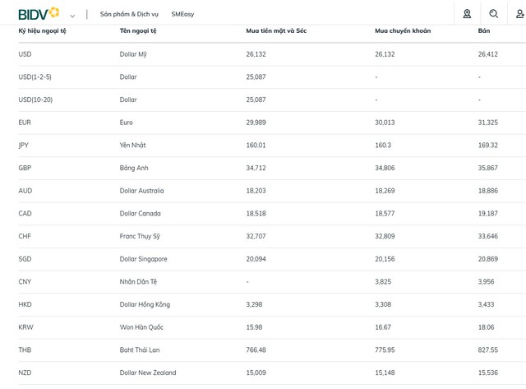526x389 pixels.
Task: Click the Tên ngoại tệ column header
Action: [x=138, y=31]
